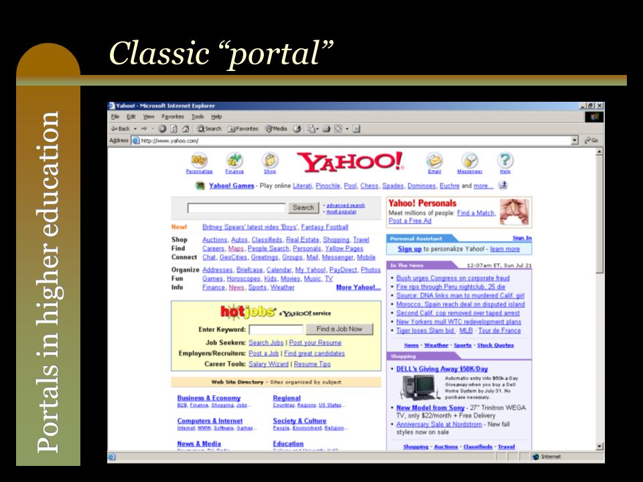
Task: Click the Yahoo Games icon beside the link
Action: (200, 186)
